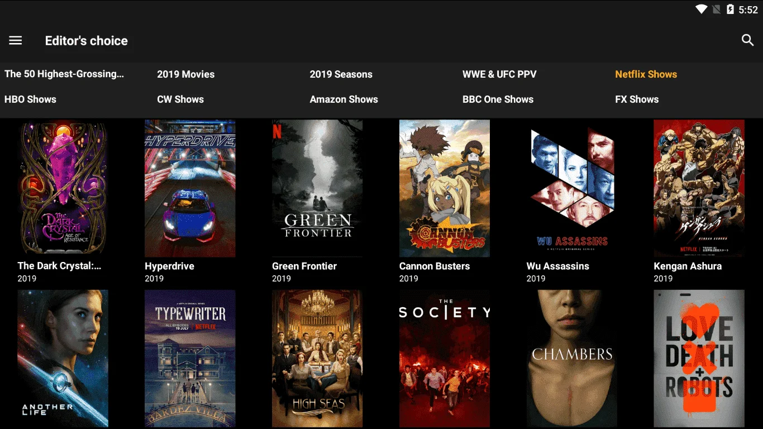Go to BBC One Shows category
Image resolution: width=763 pixels, height=429 pixels.
coord(498,99)
